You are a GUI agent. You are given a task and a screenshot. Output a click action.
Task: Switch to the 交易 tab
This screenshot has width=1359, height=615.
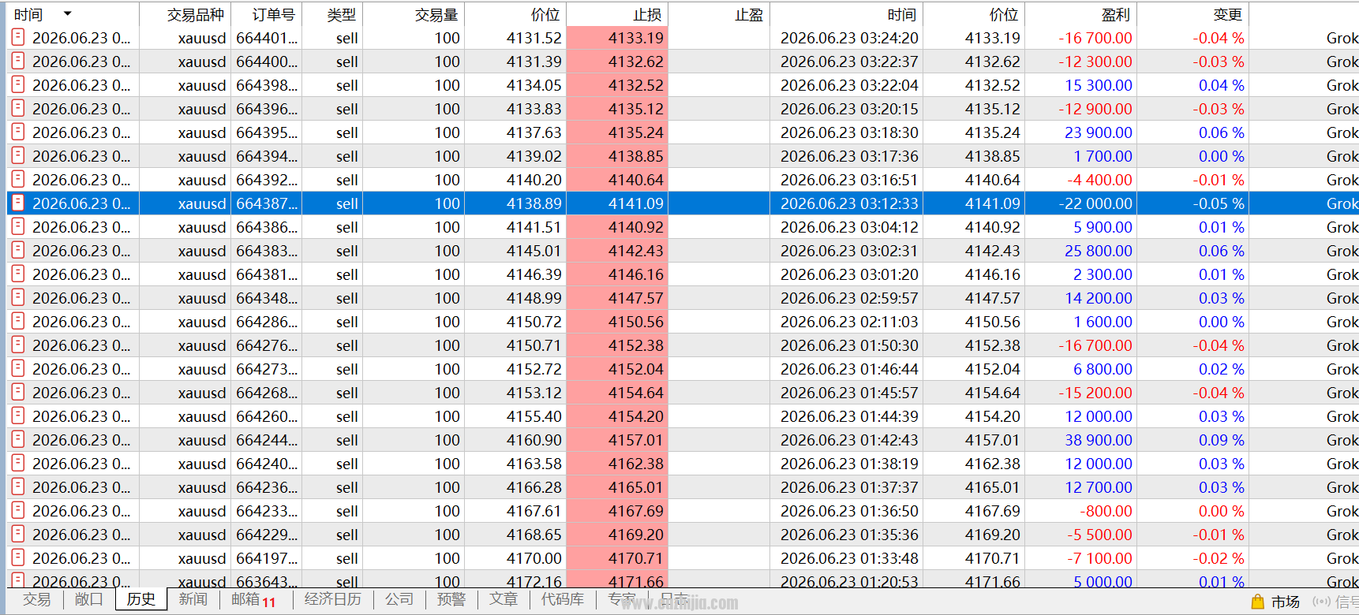pyautogui.click(x=36, y=599)
